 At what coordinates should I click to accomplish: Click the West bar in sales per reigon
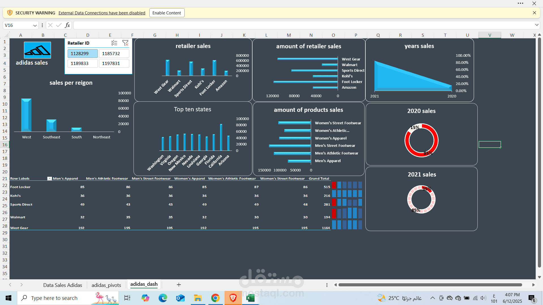pyautogui.click(x=26, y=115)
